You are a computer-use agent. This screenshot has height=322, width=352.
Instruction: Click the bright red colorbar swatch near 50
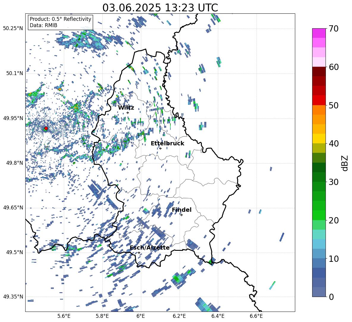[x=319, y=100]
